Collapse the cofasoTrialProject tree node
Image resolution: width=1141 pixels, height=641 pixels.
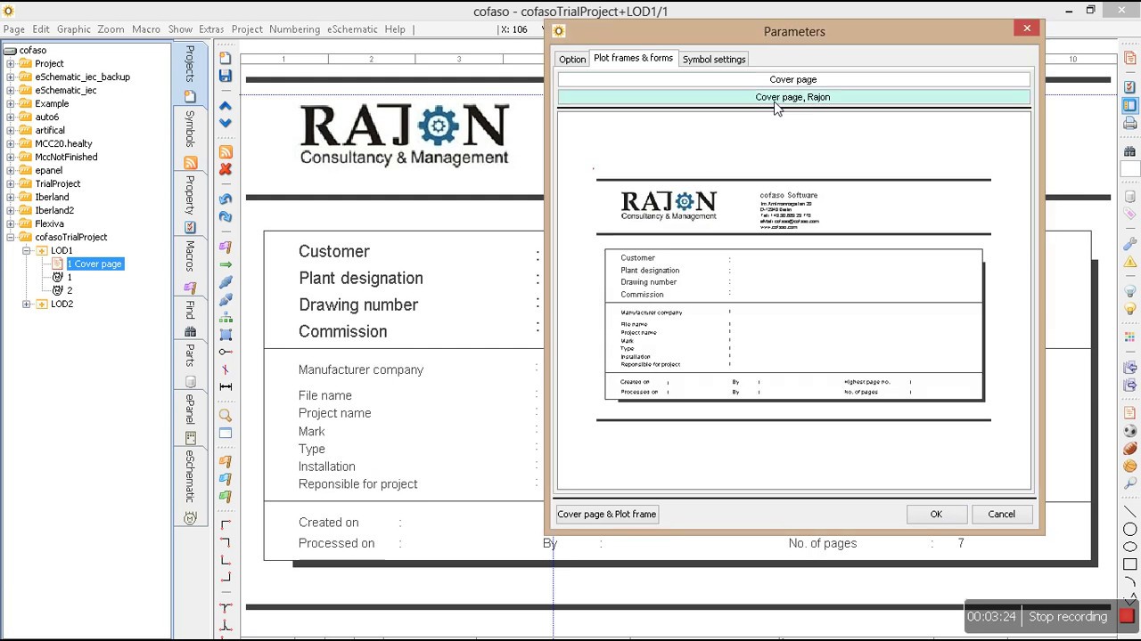pos(11,237)
